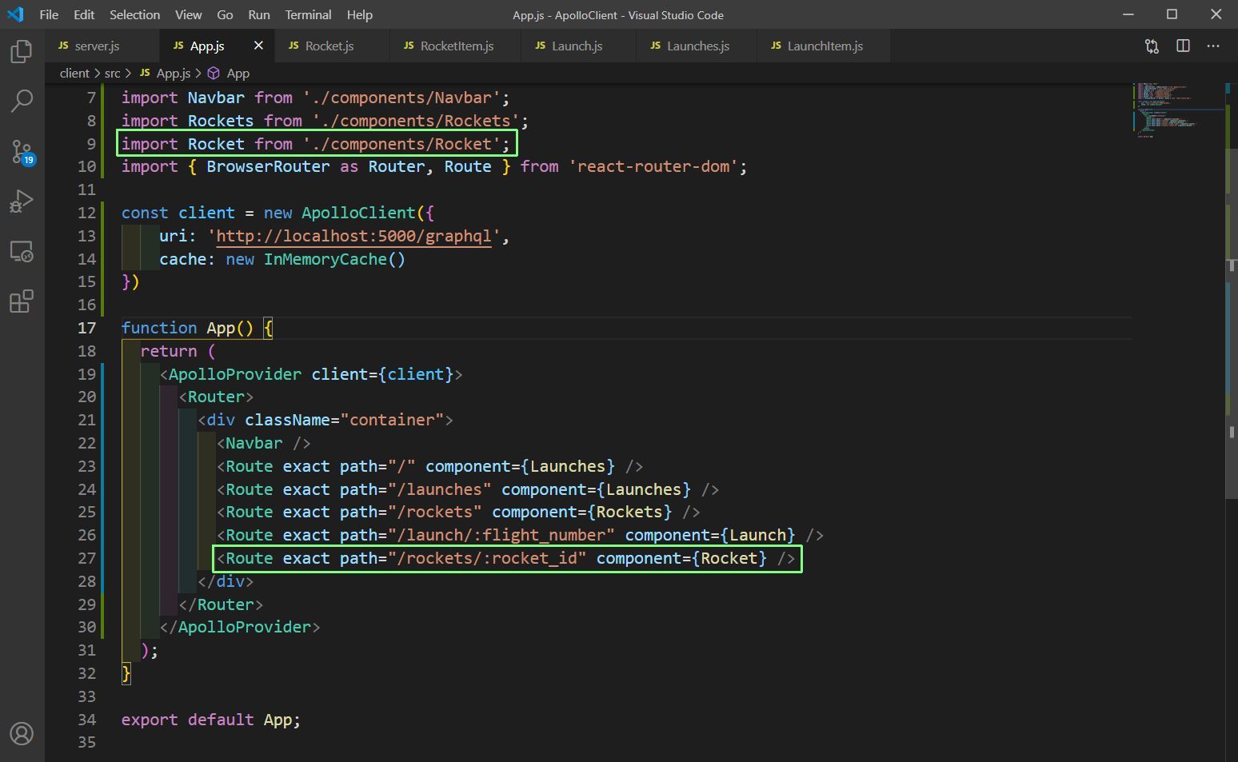Image resolution: width=1238 pixels, height=762 pixels.
Task: Open the Go menu
Action: click(x=226, y=14)
